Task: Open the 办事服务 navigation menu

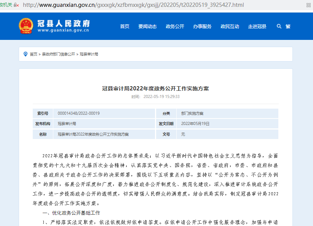Action: [202, 26]
